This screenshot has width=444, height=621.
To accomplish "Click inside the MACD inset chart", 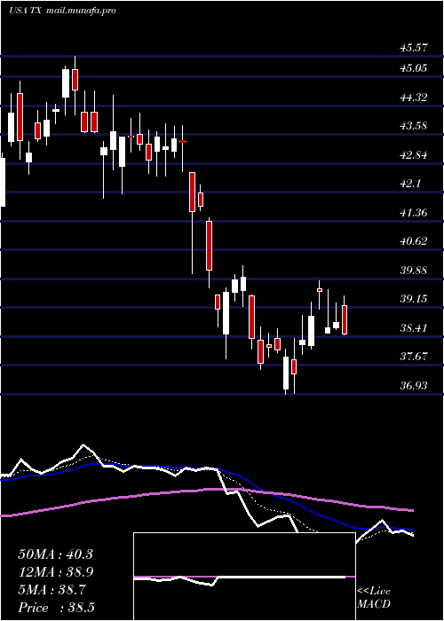I will pos(244,577).
